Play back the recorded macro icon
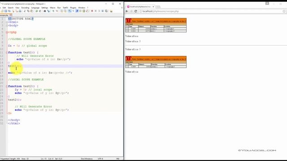287x161 pixels. (99, 11)
